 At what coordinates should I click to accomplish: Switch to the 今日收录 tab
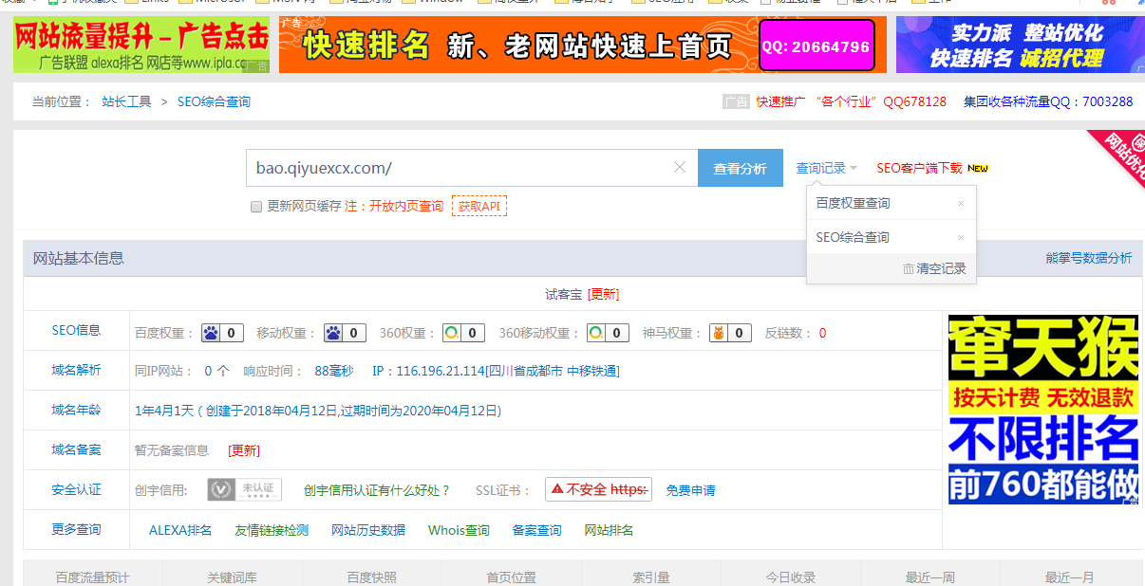[791, 577]
